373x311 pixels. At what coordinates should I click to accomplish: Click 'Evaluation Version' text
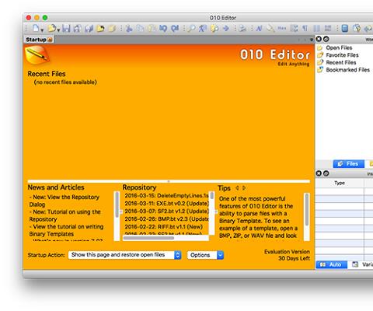(x=287, y=252)
